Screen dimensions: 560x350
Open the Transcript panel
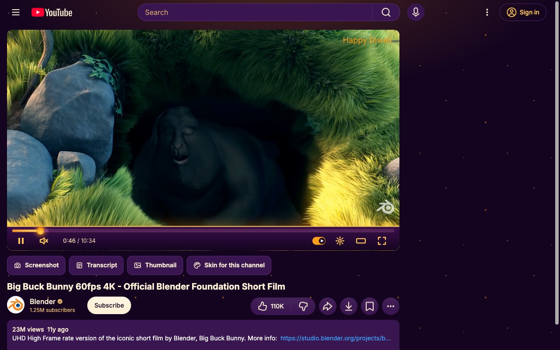pyautogui.click(x=97, y=265)
